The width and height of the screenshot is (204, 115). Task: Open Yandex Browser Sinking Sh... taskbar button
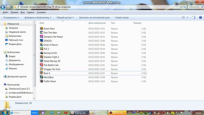(x=79, y=113)
